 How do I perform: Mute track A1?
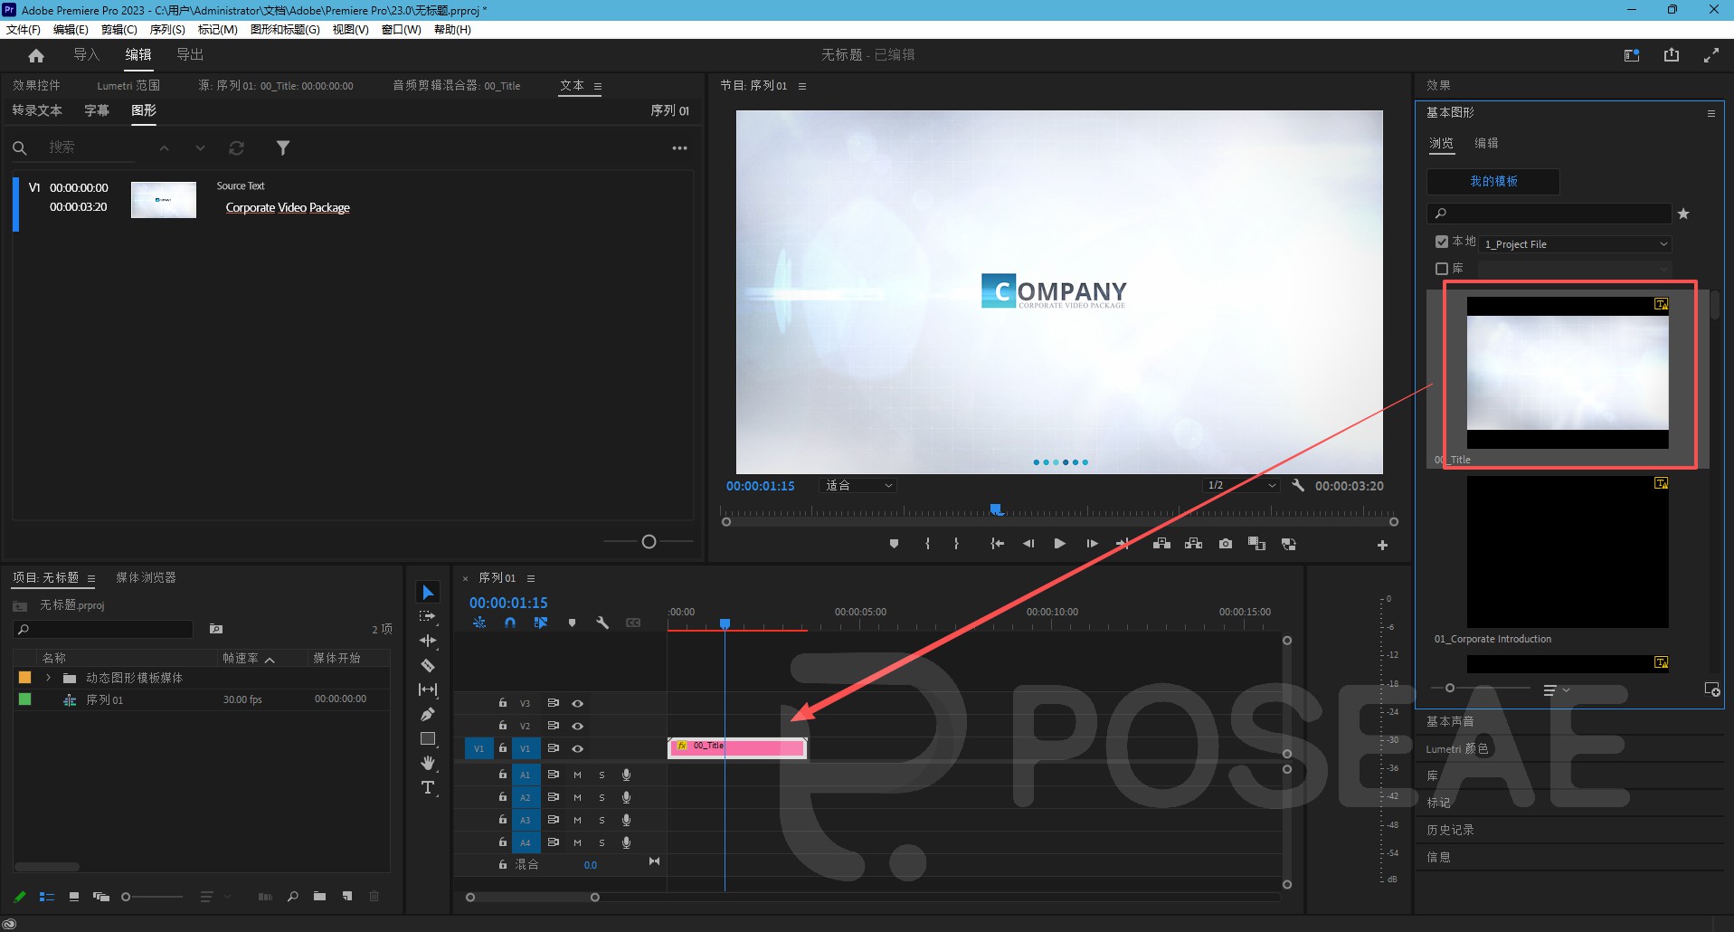577,775
